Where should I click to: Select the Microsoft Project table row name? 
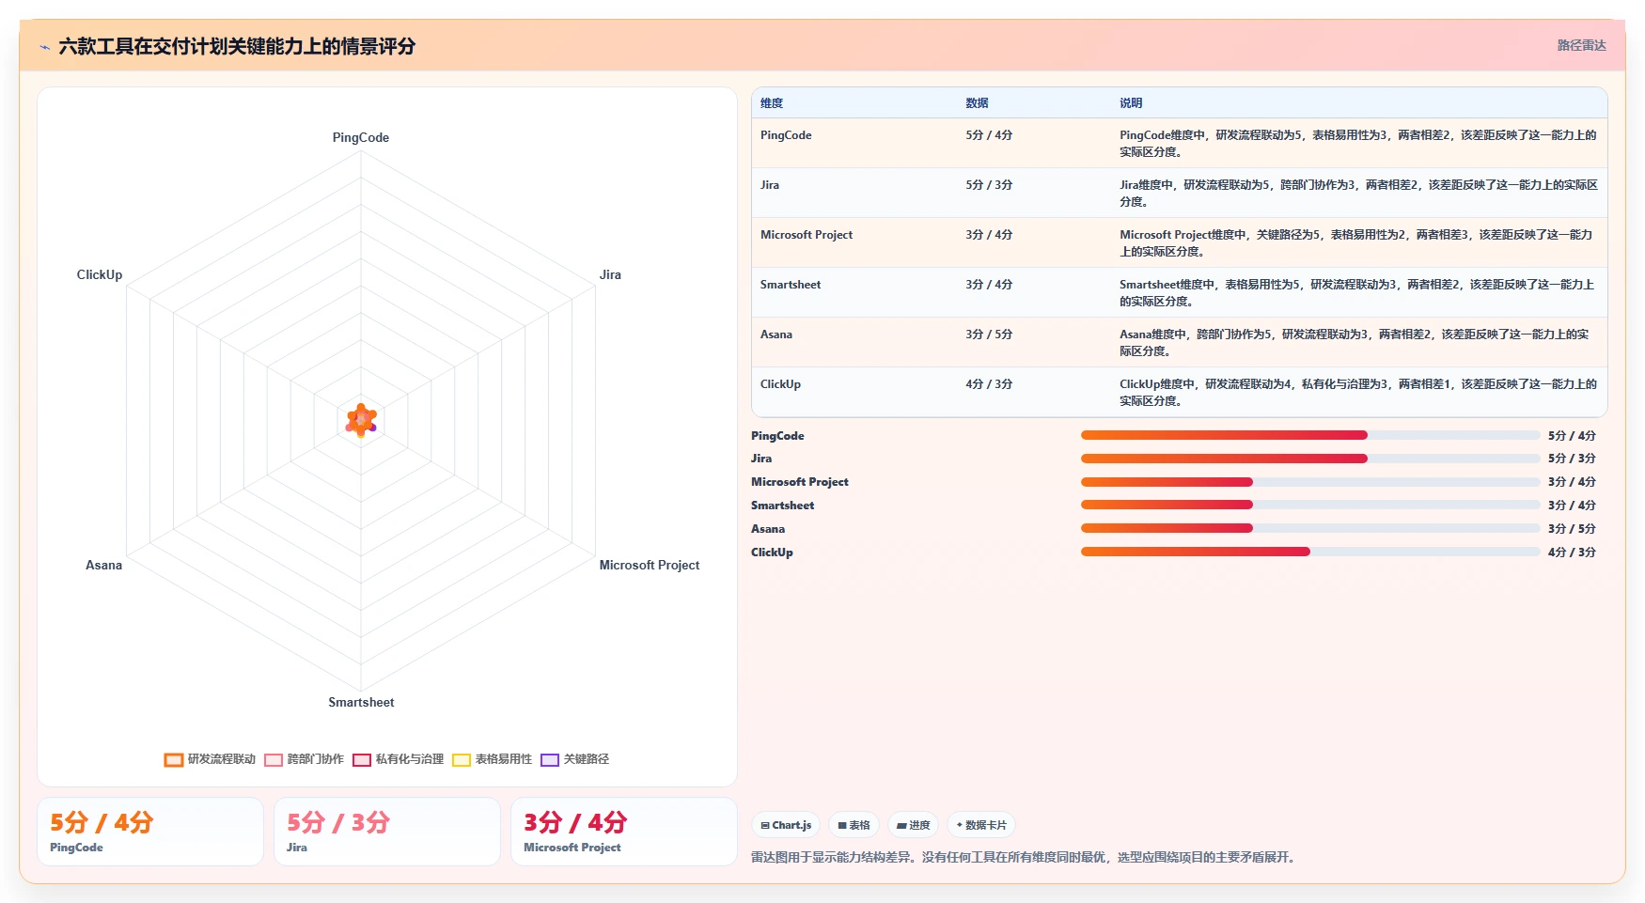[x=807, y=235]
